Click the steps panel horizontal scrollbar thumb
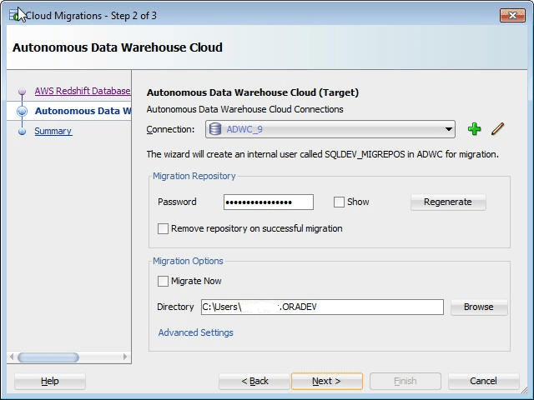Image resolution: width=534 pixels, height=400 pixels. click(48, 357)
